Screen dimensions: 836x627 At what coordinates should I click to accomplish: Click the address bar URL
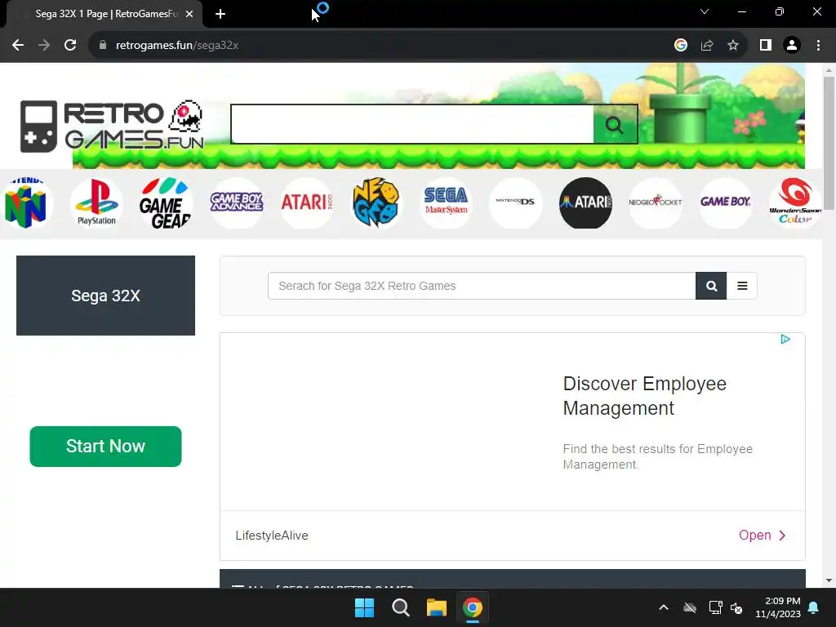(x=177, y=46)
